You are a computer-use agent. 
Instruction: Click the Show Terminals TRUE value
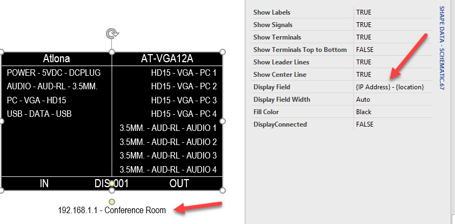364,37
